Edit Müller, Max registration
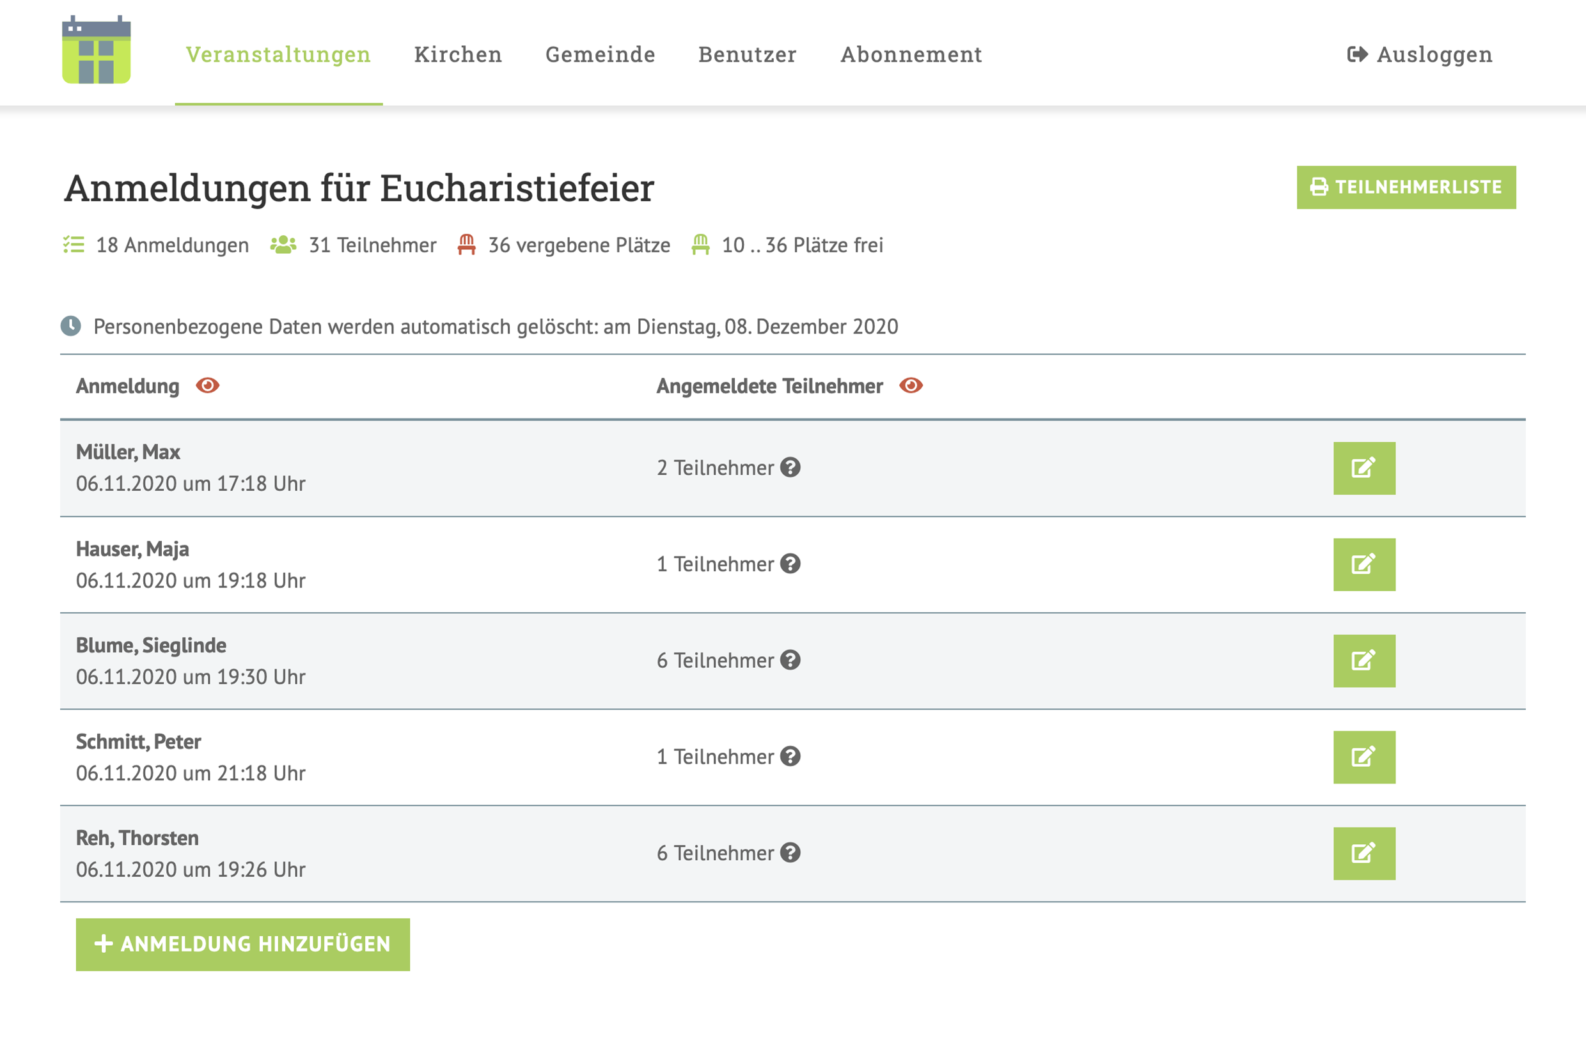1586x1057 pixels. (x=1363, y=468)
